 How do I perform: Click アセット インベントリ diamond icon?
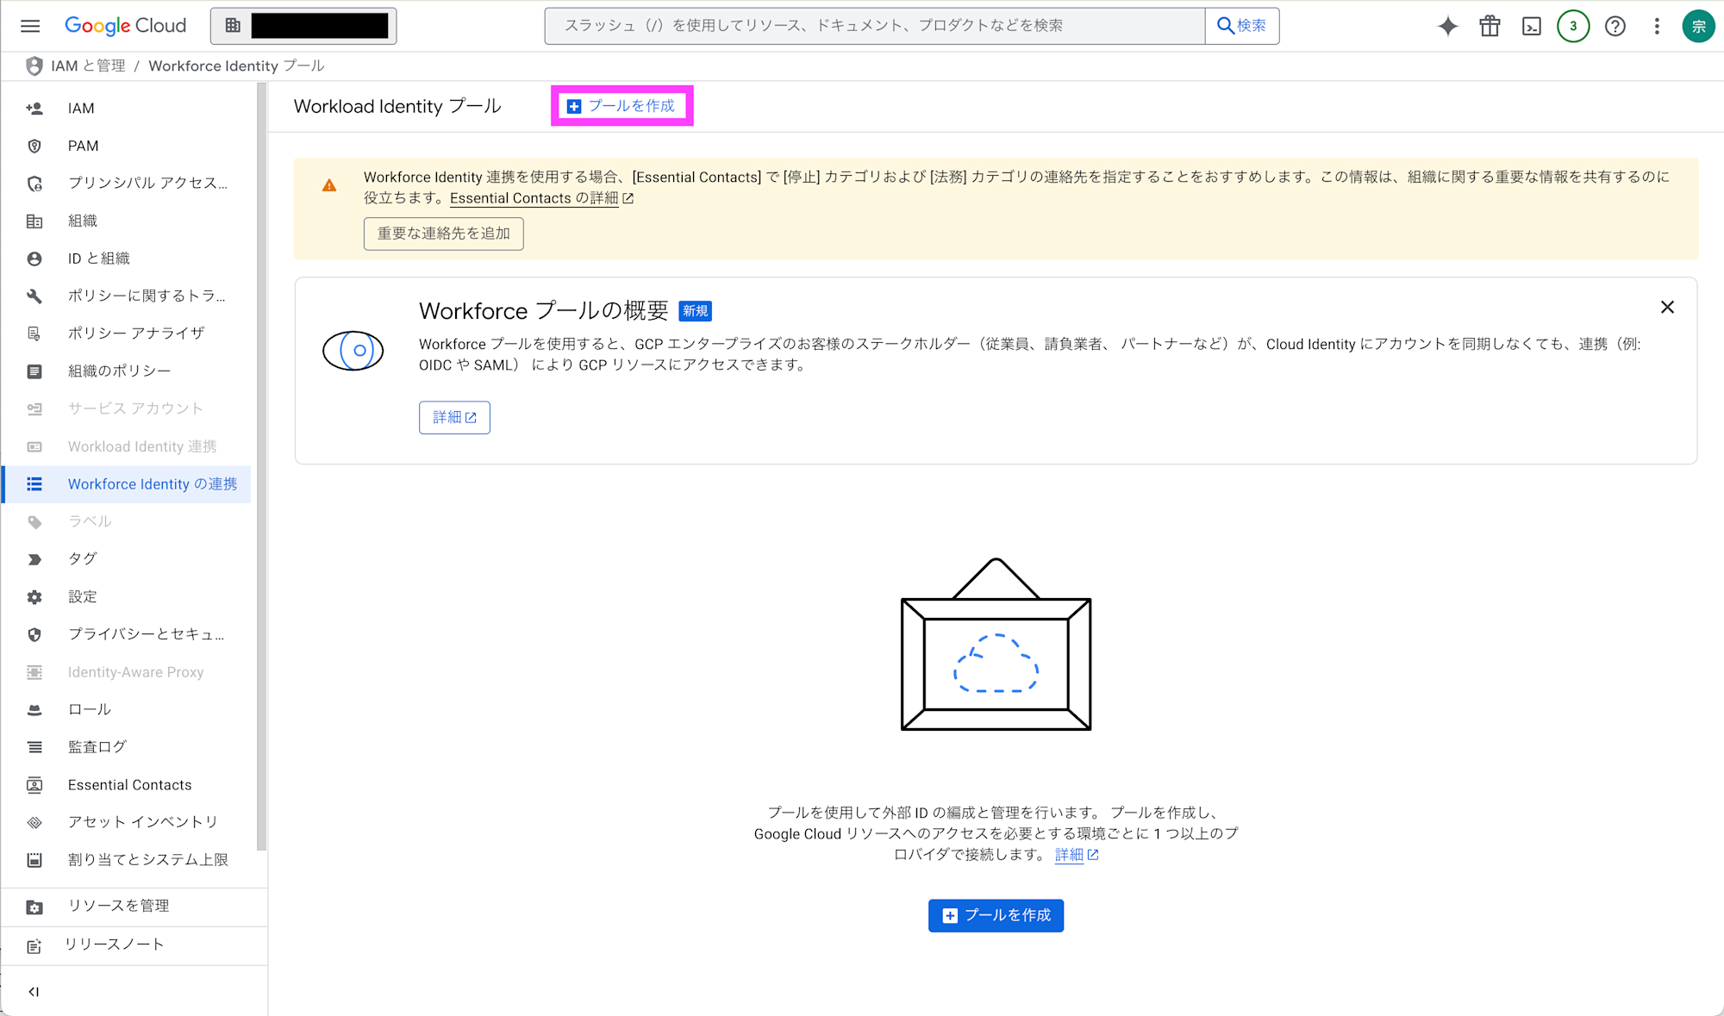pyautogui.click(x=34, y=822)
